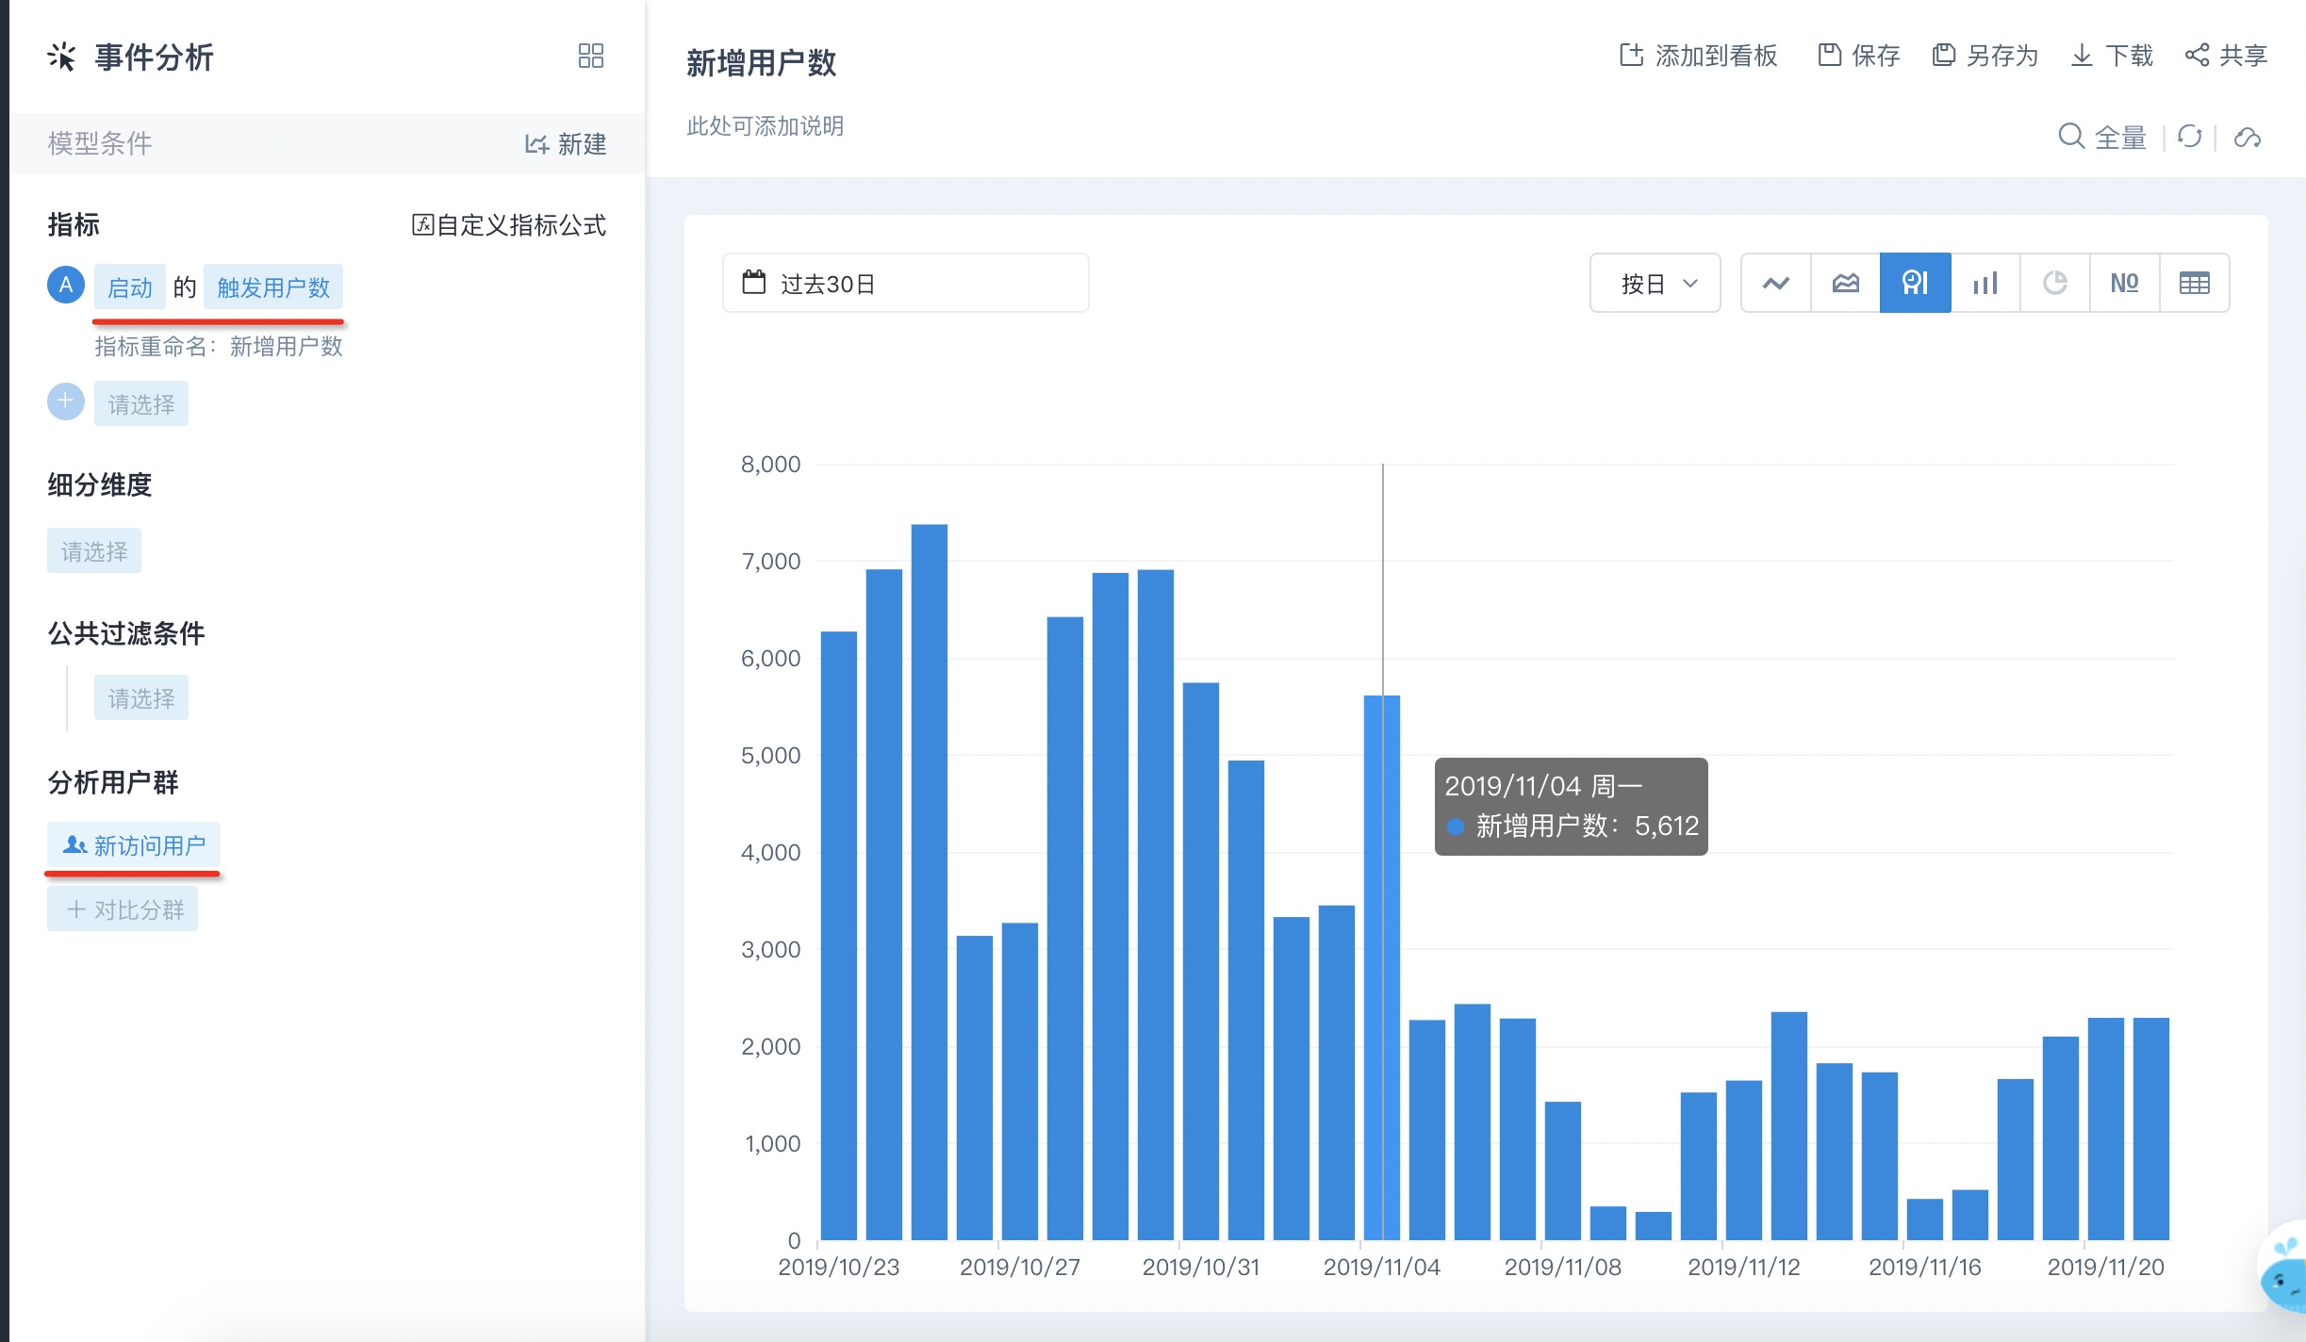Switch to table view
Viewport: 2306px width, 1342px height.
(2195, 283)
